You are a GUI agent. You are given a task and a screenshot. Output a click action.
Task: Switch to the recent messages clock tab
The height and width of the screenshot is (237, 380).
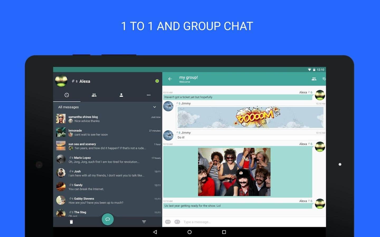(x=67, y=95)
